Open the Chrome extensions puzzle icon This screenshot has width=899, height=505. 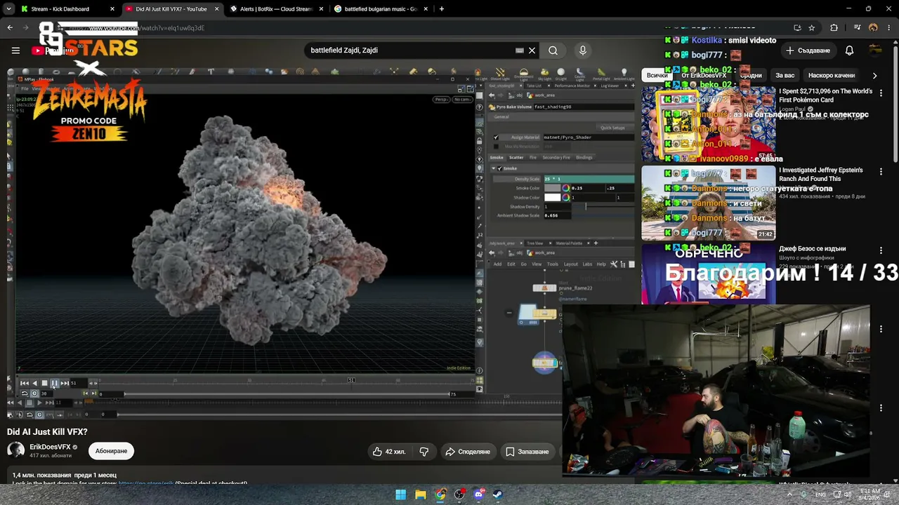(x=834, y=28)
